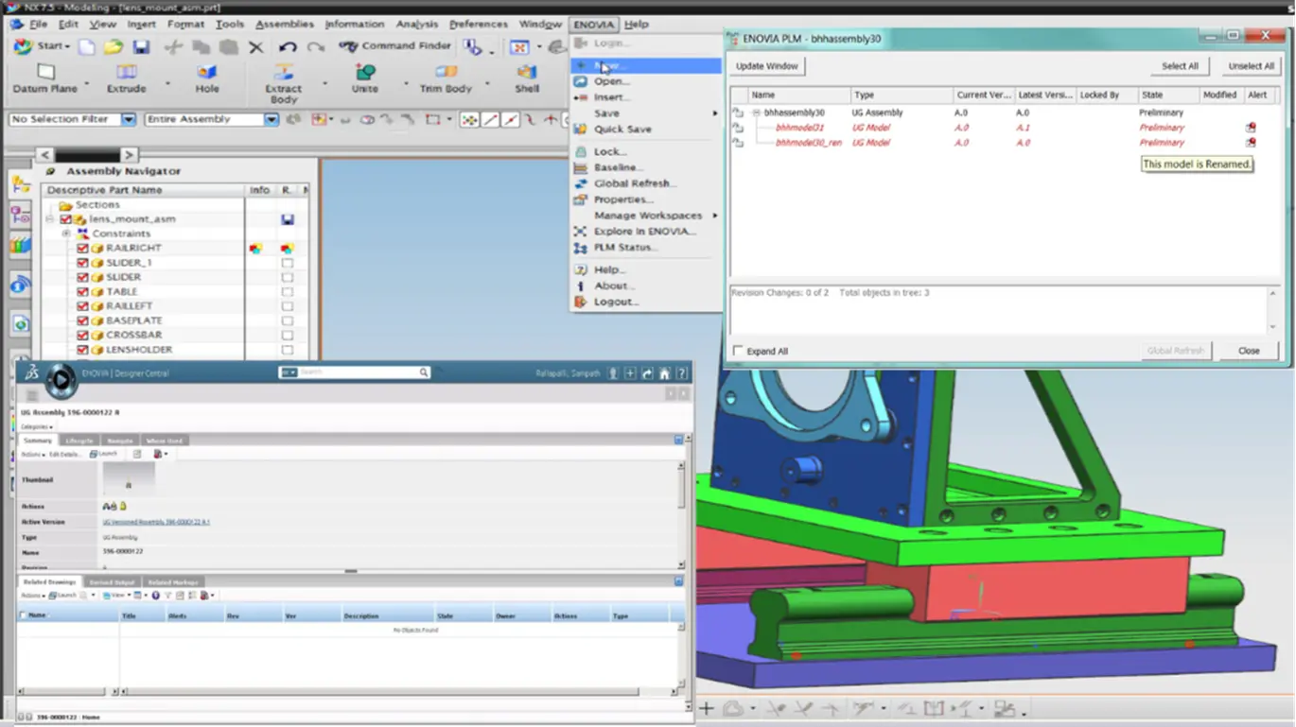Collapse bhhassembly30 node in ENOVIA PLM window
The height and width of the screenshot is (727, 1296).
coord(756,113)
